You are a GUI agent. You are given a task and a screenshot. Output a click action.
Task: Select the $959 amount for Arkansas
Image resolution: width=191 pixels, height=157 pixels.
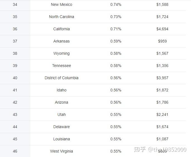pos(162,41)
